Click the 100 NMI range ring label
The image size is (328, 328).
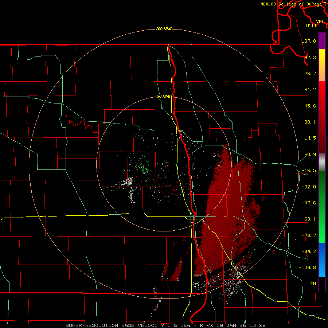click(x=164, y=29)
